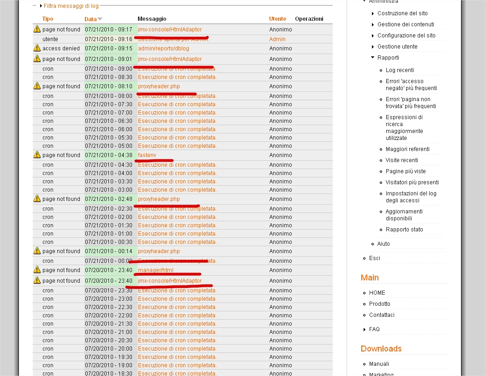The image size is (485, 376).
Task: Expand the FAQ menu item
Action: (365, 329)
